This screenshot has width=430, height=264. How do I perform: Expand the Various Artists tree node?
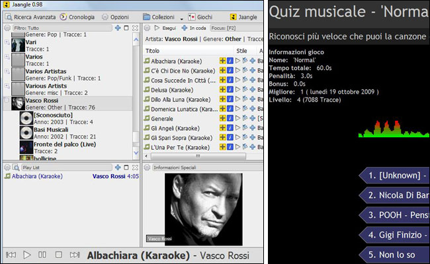tap(7, 86)
